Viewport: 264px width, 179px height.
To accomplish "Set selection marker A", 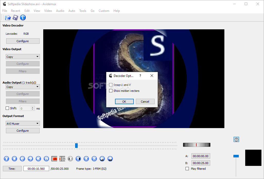I will click(x=54, y=159).
